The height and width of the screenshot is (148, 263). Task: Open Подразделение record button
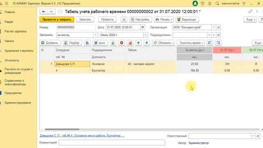pos(218,35)
